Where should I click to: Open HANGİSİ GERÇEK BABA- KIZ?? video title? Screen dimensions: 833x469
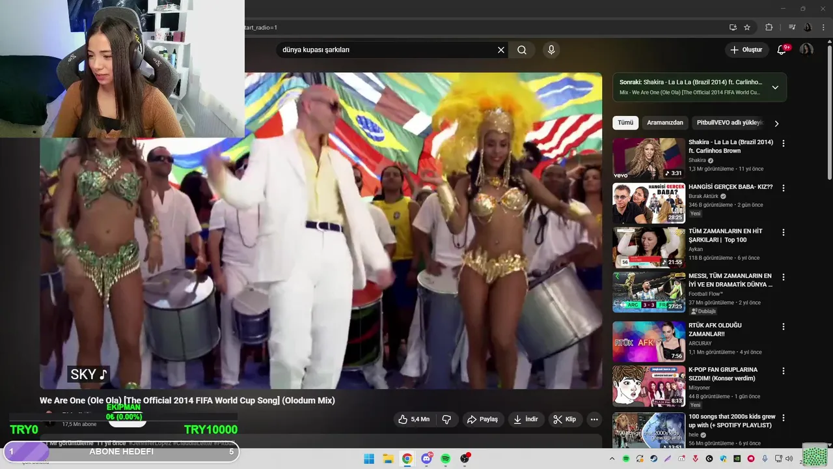coord(731,187)
